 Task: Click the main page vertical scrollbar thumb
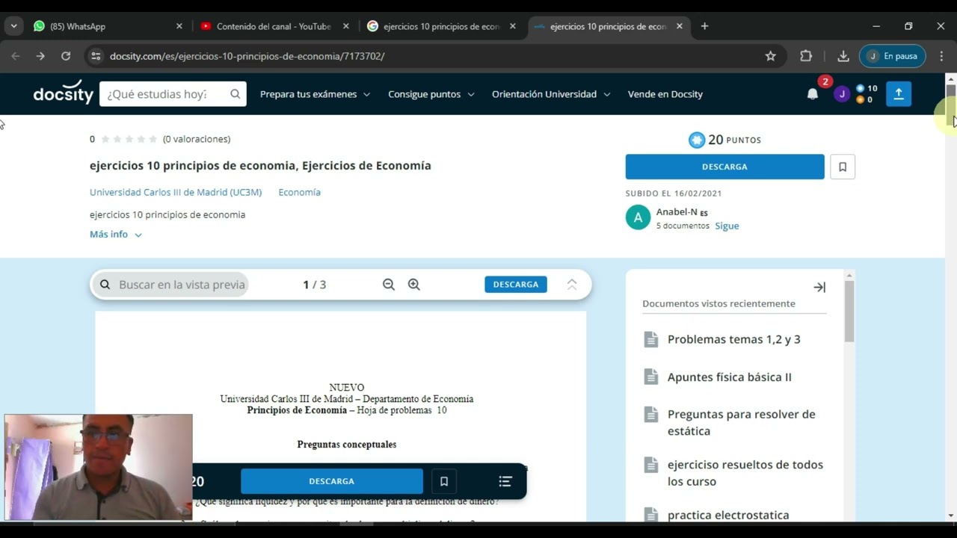(951, 105)
